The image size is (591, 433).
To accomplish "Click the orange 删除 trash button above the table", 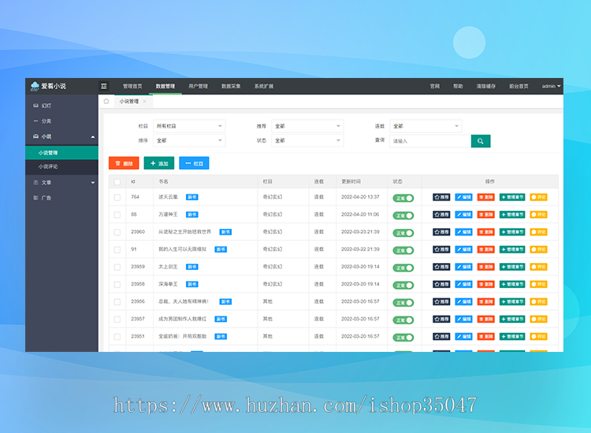I will pos(124,163).
